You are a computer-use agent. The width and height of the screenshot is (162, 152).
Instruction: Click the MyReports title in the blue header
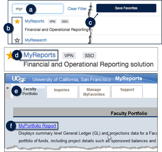coord(129,78)
